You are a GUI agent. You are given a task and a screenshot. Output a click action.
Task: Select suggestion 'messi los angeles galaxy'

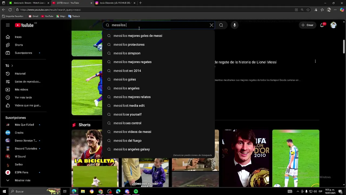(158, 149)
